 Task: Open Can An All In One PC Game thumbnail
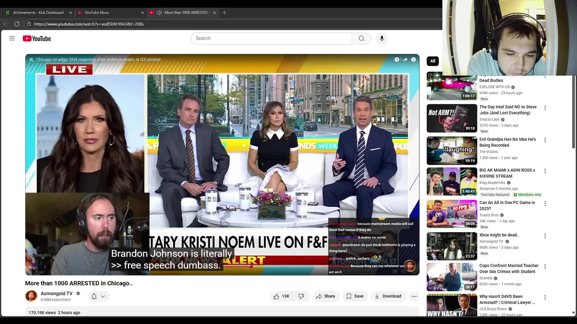point(452,214)
